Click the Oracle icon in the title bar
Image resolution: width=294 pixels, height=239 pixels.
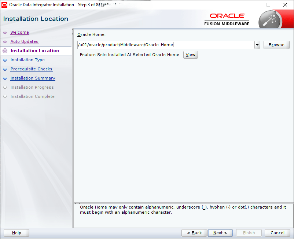pyautogui.click(x=5, y=5)
